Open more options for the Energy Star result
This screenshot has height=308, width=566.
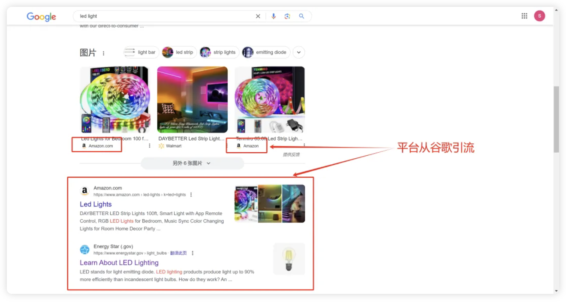coord(193,253)
